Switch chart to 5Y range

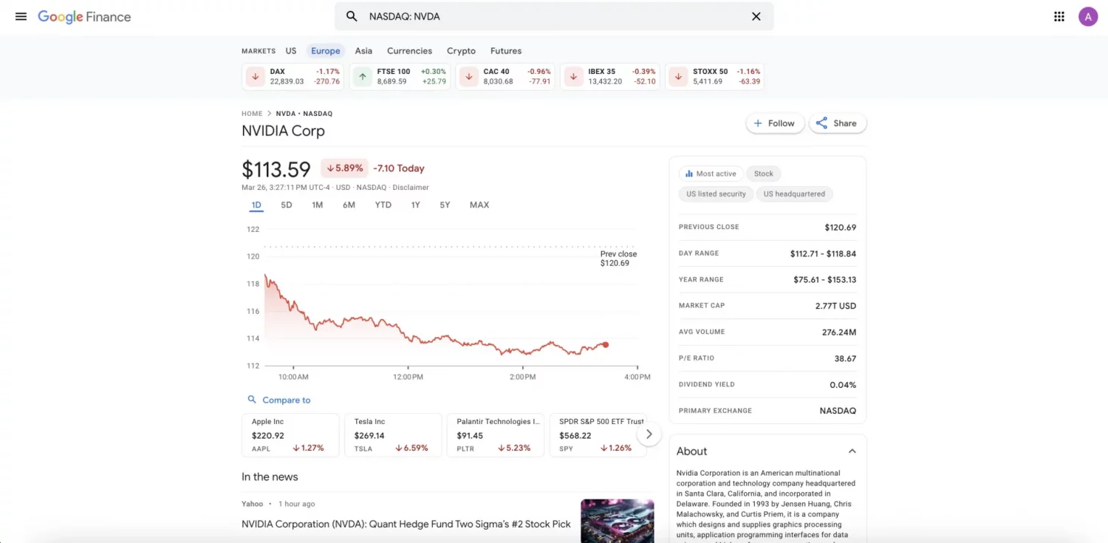coord(445,205)
